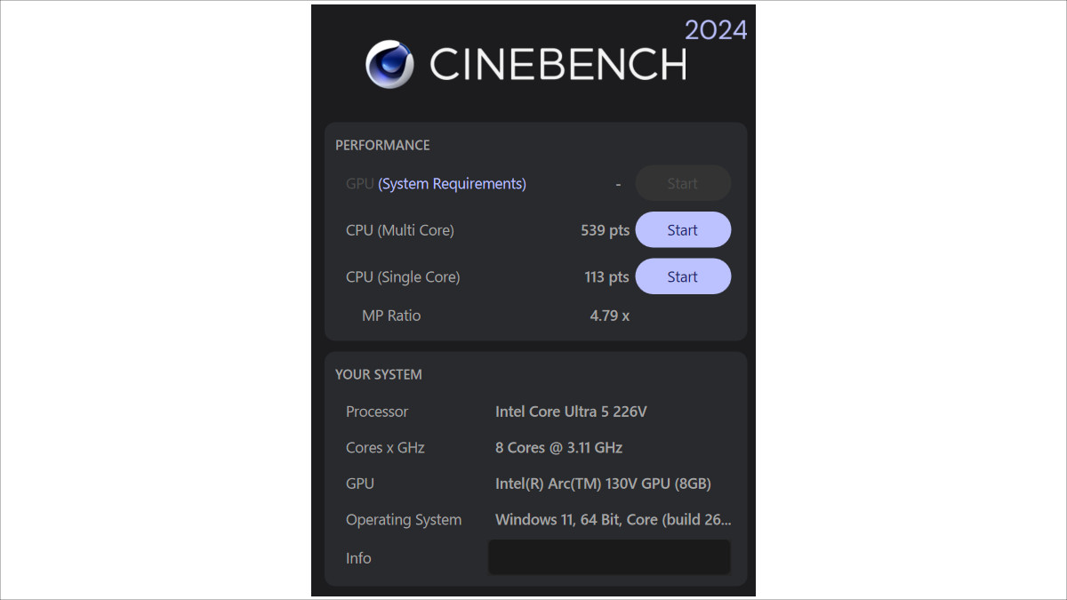Select the PERFORMANCE section header
This screenshot has height=600, width=1067.
pyautogui.click(x=382, y=145)
